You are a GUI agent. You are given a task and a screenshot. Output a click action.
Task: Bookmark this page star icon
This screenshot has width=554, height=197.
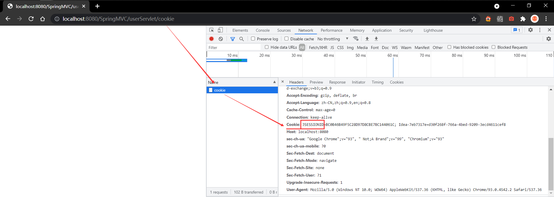coord(474,19)
